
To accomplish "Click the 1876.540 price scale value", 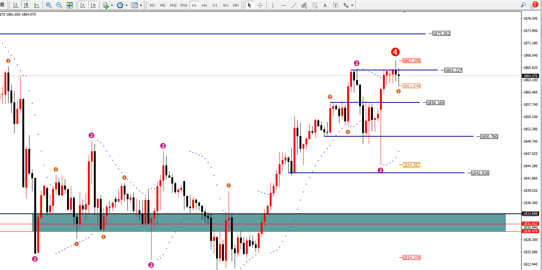I will pos(531,18).
